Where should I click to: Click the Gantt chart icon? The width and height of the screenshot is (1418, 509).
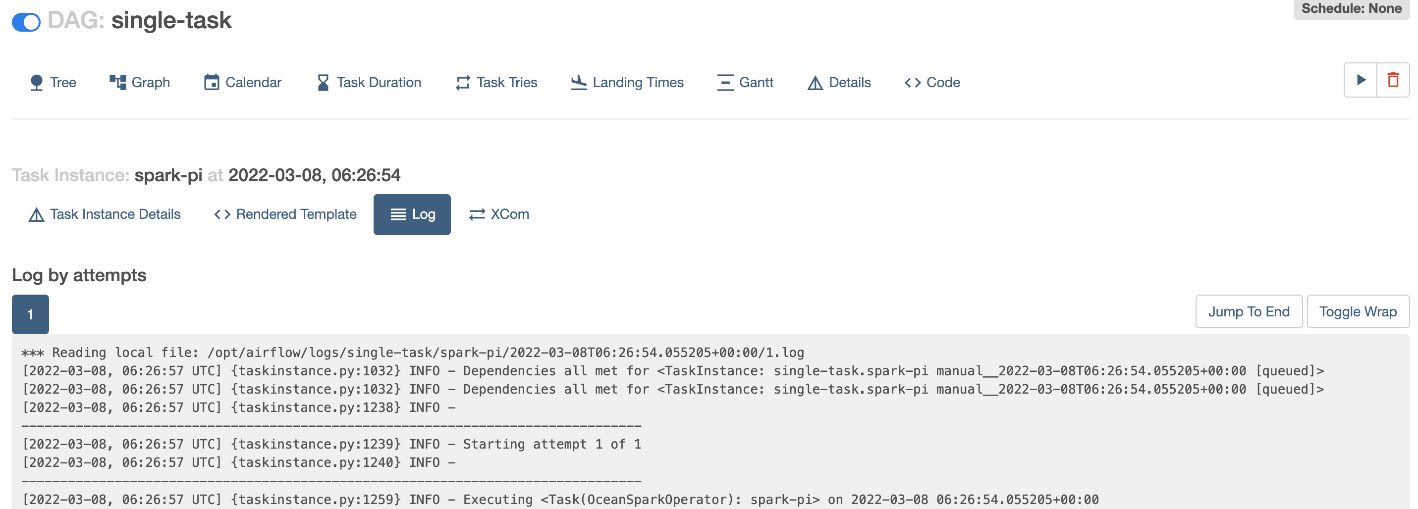pos(725,83)
